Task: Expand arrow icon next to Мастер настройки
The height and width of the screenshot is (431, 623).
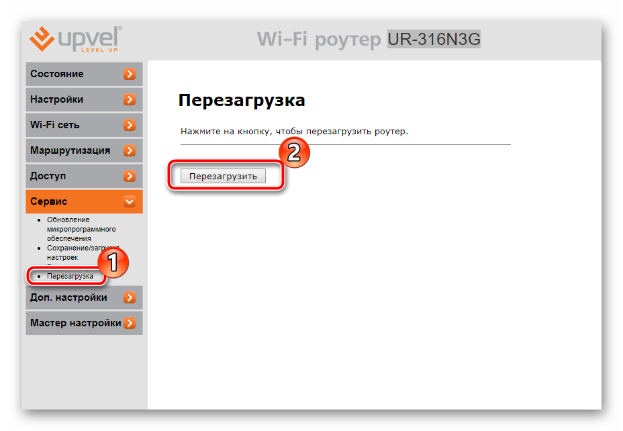Action: tap(130, 323)
